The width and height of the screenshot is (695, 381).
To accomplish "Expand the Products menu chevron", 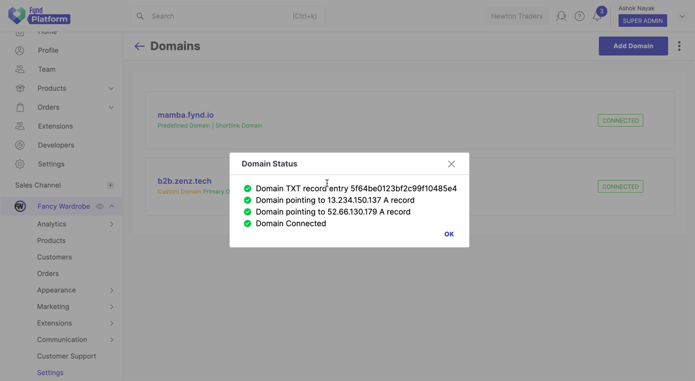I will coord(111,88).
